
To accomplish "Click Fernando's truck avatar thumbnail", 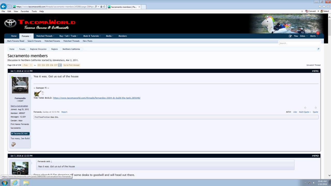I will coord(20,85).
